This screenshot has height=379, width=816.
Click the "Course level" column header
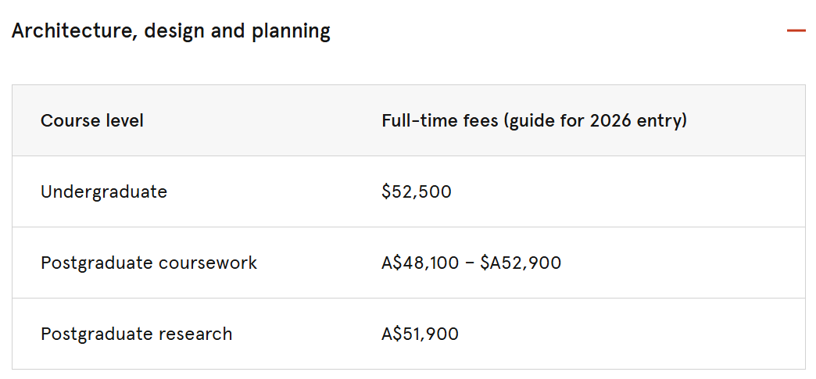(x=92, y=121)
